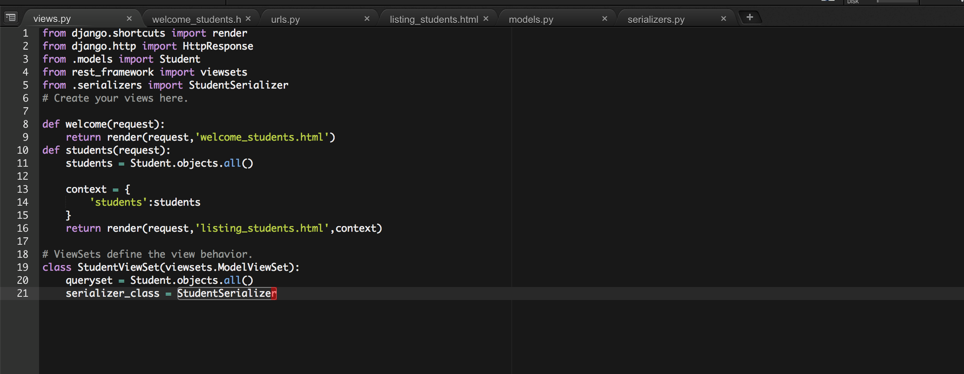Close the views.py tab
Viewport: 964px width, 374px height.
pos(129,19)
